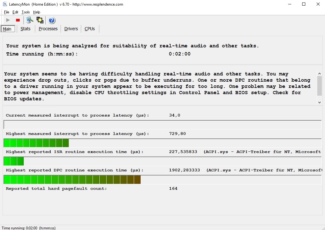This screenshot has height=230, width=325.
Task: Open the Help menu
Action: (37, 12)
